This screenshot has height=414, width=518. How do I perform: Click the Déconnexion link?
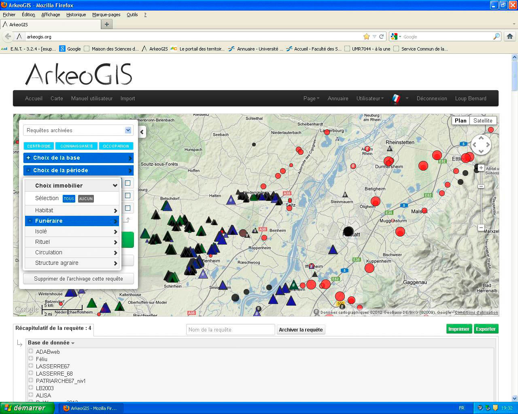432,98
